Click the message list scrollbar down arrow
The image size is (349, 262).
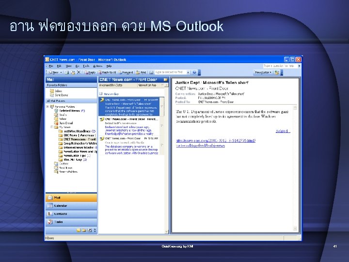166,232
